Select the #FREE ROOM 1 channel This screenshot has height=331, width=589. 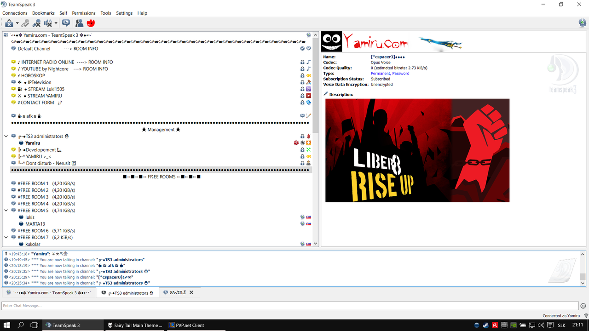click(161, 183)
